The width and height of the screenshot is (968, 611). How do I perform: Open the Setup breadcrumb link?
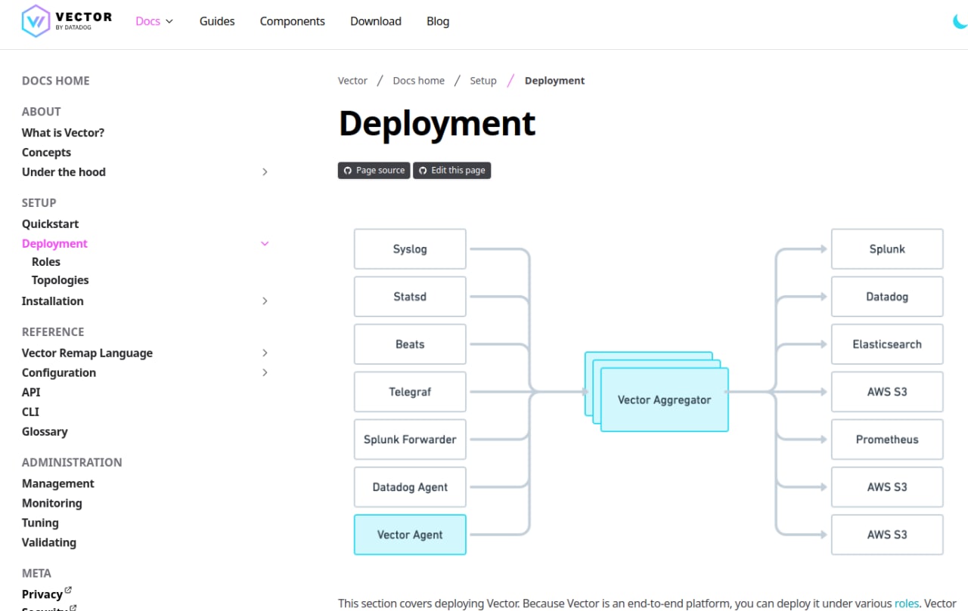click(x=483, y=81)
